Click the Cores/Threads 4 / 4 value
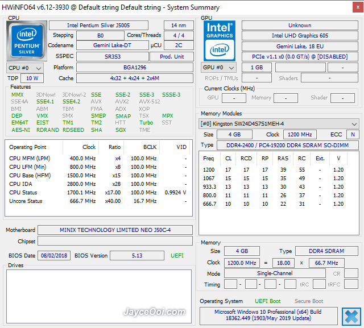 coord(179,35)
